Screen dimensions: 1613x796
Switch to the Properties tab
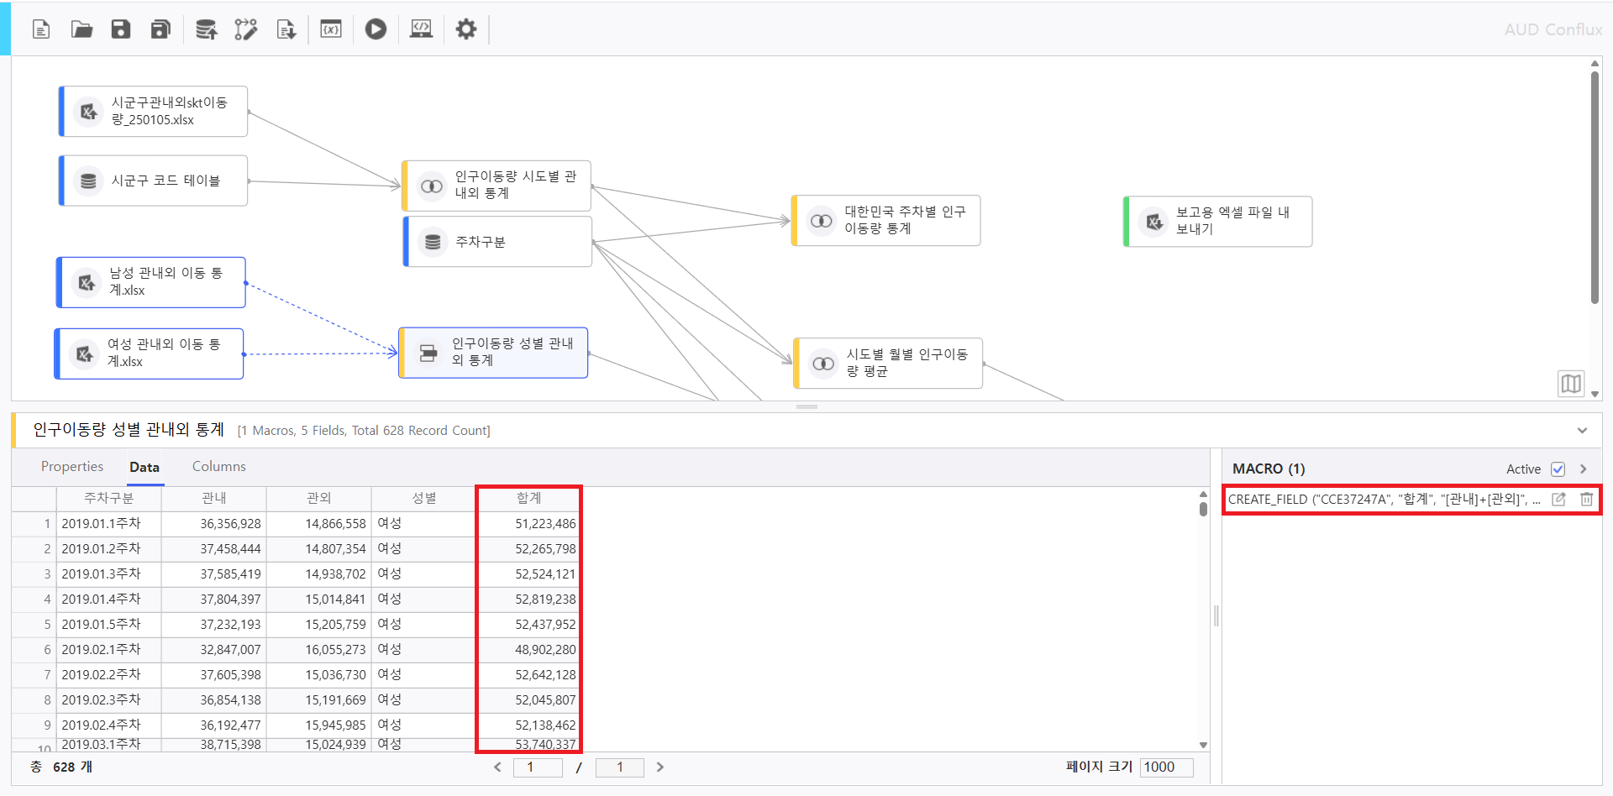click(72, 467)
